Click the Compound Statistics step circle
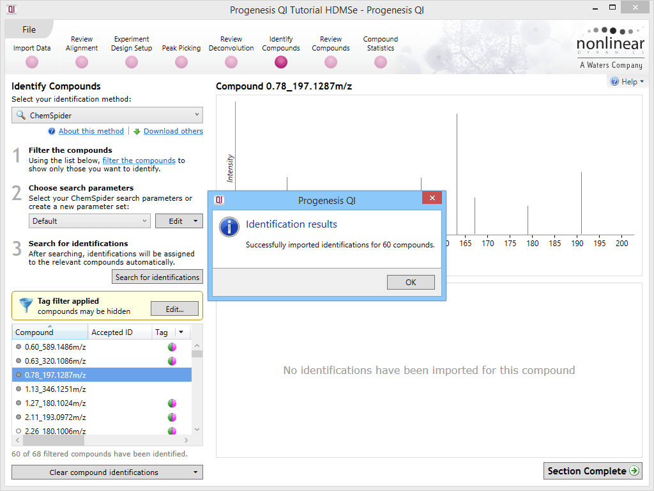This screenshot has width=654, height=491. (381, 62)
